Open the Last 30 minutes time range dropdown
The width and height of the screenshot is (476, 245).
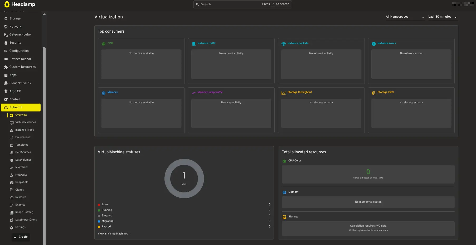click(x=443, y=17)
